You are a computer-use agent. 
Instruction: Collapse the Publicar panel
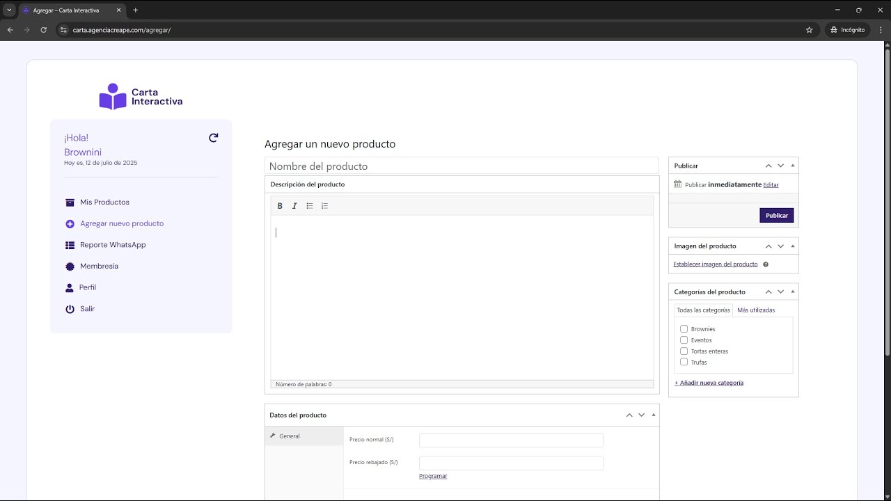pos(793,166)
